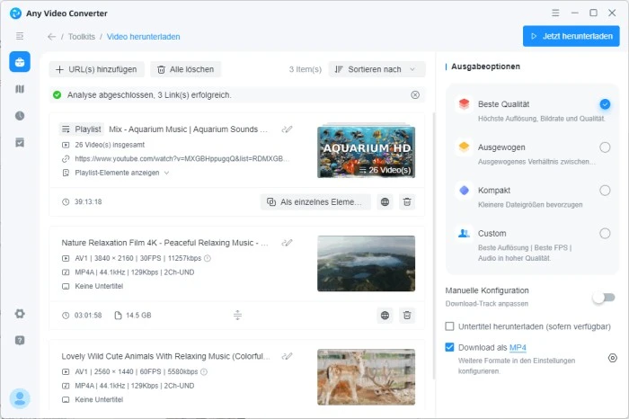Delete the Aquarium Music playlist item
The width and height of the screenshot is (629, 419).
407,202
